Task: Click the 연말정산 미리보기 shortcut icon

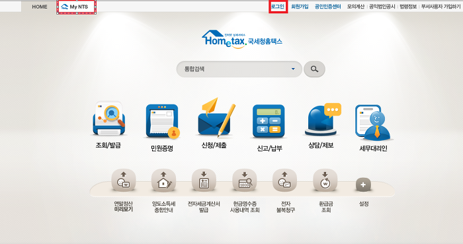Action: coord(124,180)
